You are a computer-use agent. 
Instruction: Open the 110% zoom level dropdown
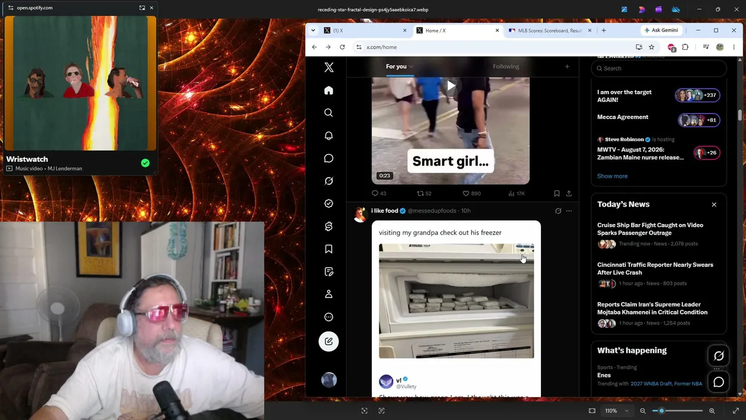pyautogui.click(x=616, y=411)
